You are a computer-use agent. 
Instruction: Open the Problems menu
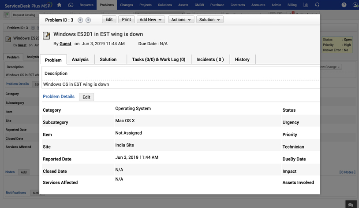tap(107, 5)
